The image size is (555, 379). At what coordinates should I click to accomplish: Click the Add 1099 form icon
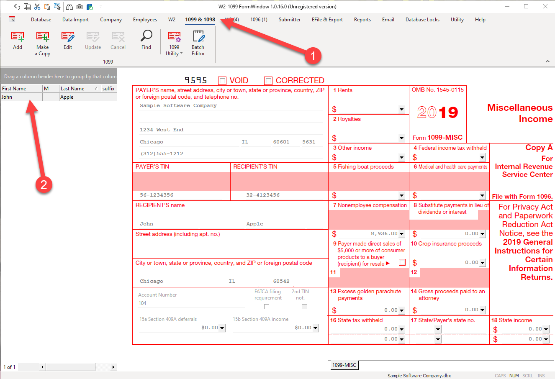click(18, 41)
